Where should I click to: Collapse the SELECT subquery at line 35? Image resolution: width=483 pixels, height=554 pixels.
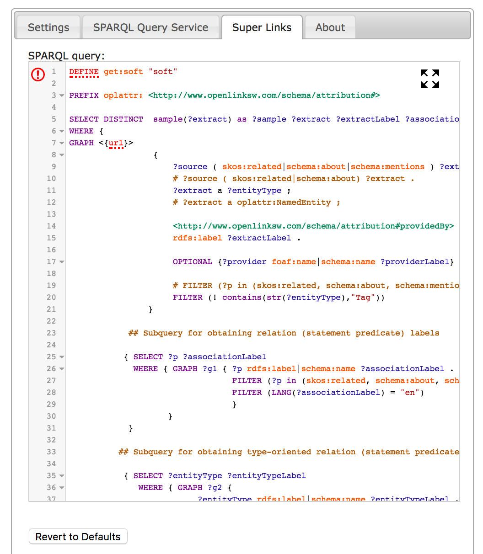61,475
